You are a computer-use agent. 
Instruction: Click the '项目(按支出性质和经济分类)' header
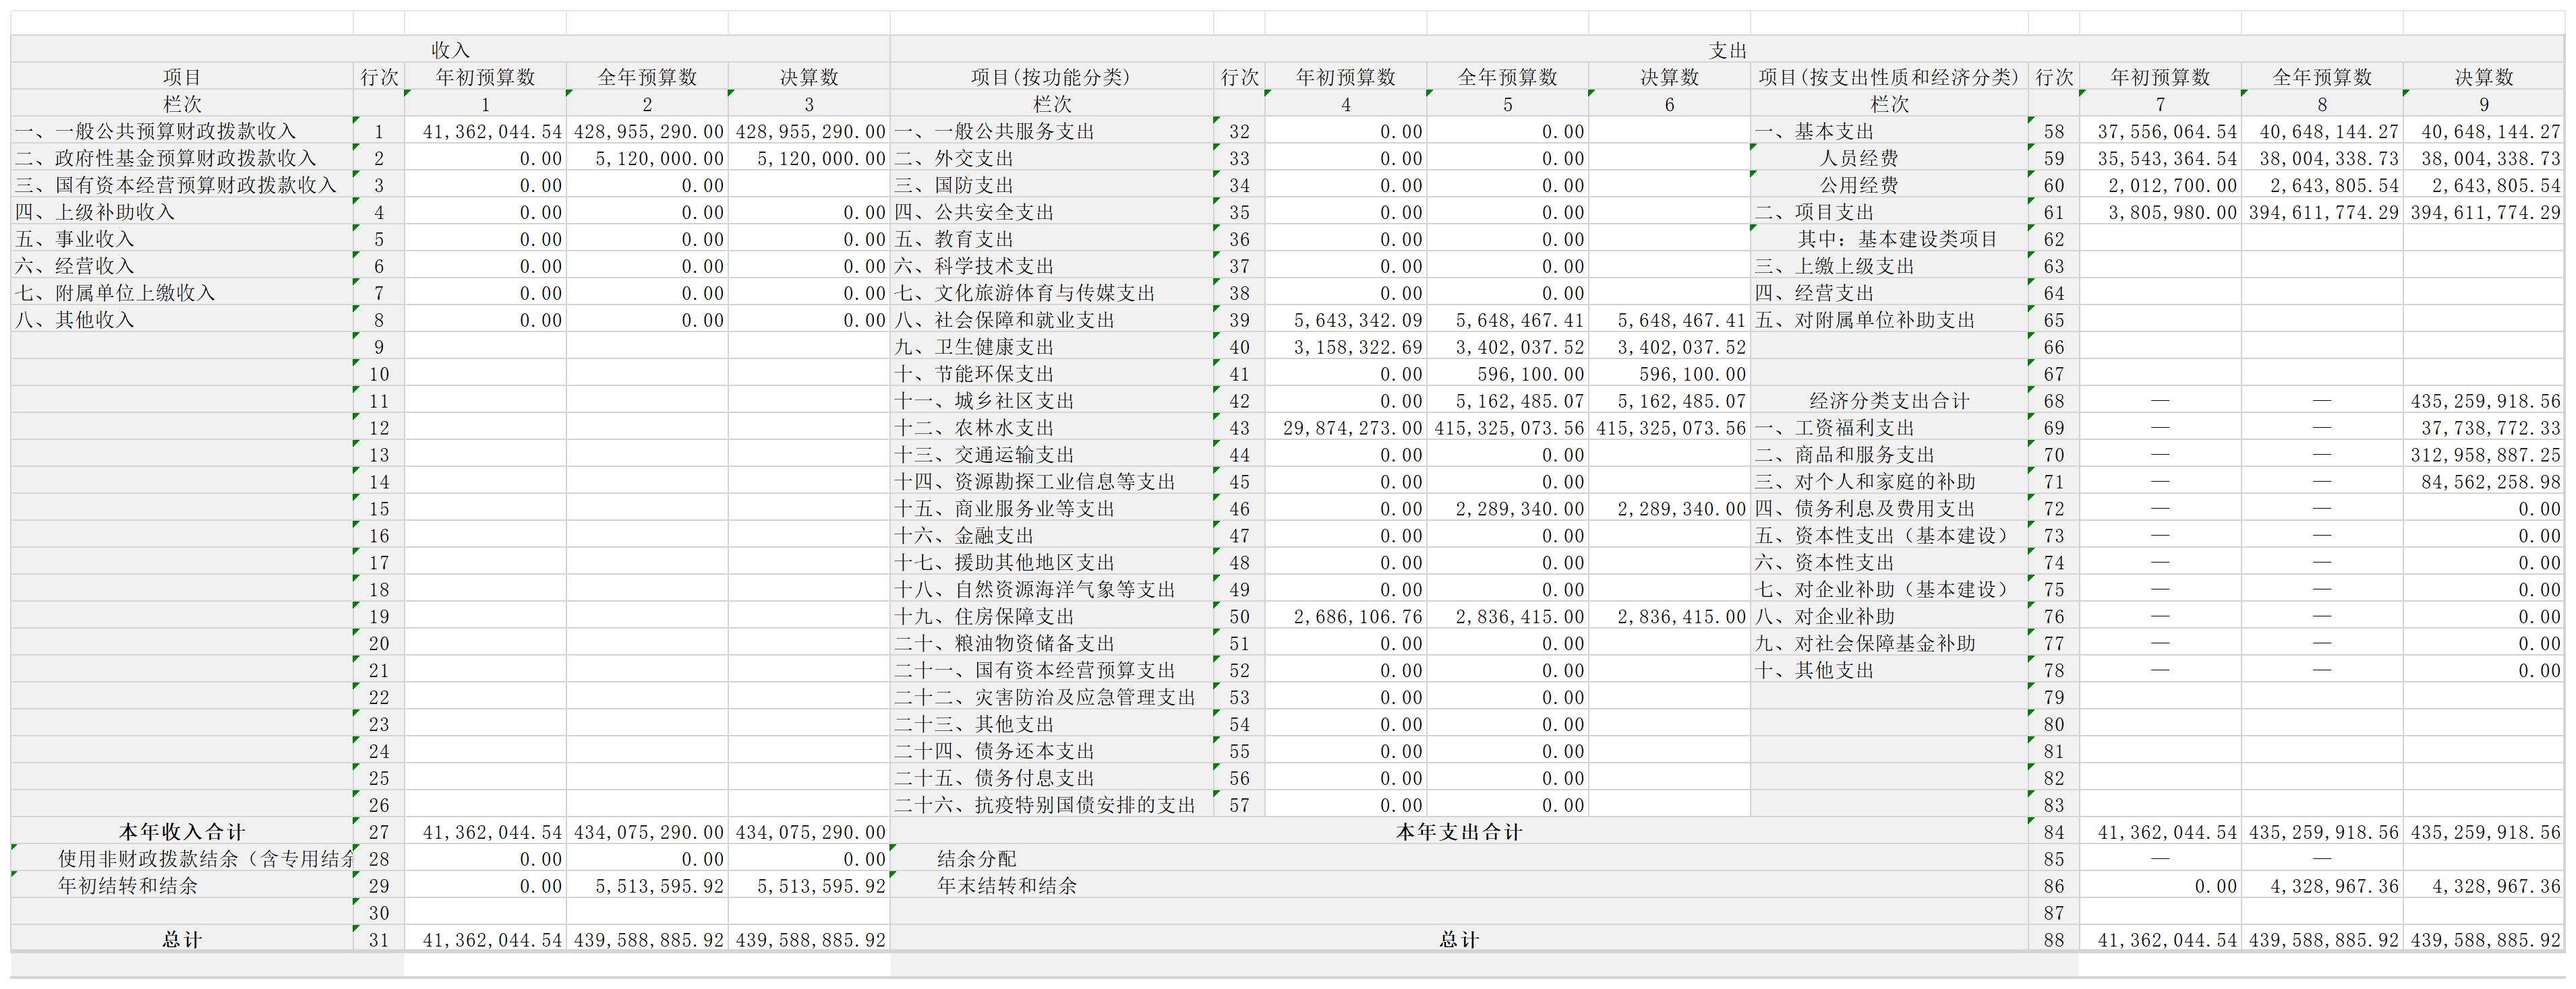point(1889,77)
